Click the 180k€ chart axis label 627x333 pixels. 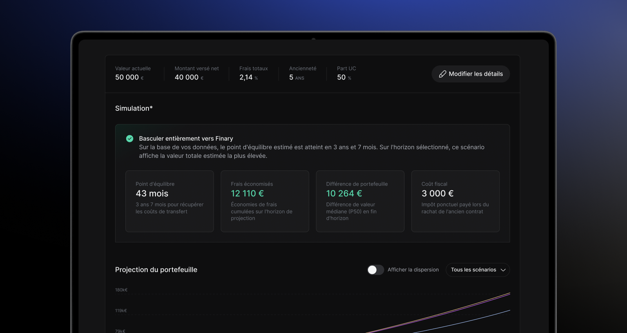[x=121, y=290]
